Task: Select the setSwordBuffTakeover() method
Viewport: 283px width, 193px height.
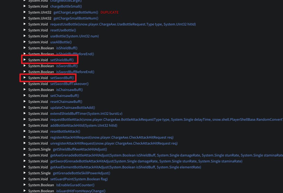Action: click(69, 84)
